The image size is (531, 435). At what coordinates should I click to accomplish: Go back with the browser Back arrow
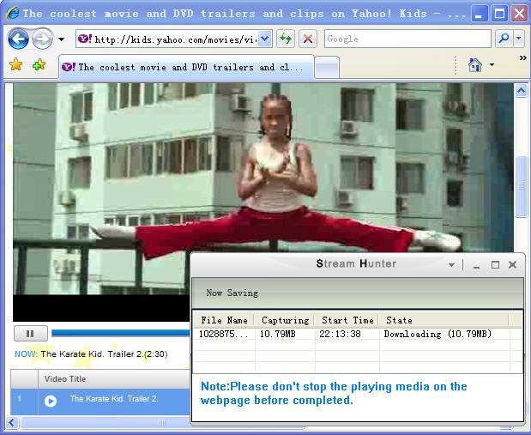click(x=18, y=39)
